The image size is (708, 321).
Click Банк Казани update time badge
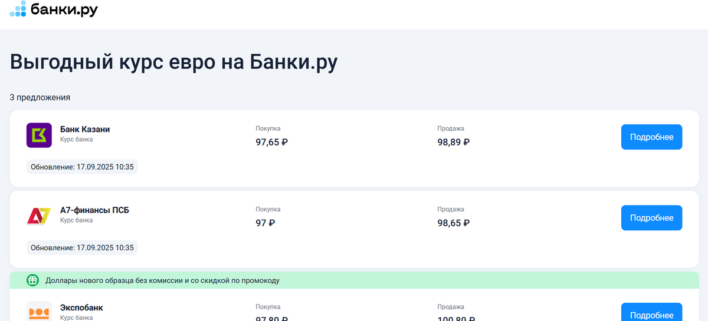tap(82, 167)
